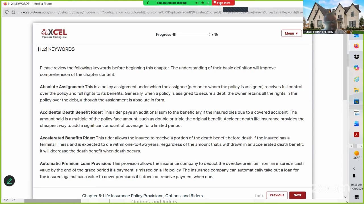Open Internet Explorer from the taskbar
The height and width of the screenshot is (204, 364).
click(357, 79)
